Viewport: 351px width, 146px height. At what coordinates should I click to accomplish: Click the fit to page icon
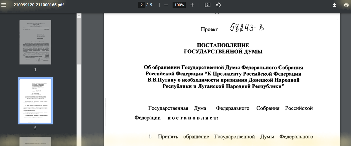tap(208, 5)
